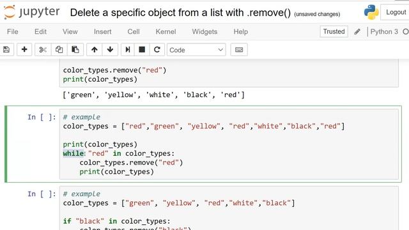Save and checkpoint the notebook
Viewport: 409px width, 230px height.
(x=6, y=50)
